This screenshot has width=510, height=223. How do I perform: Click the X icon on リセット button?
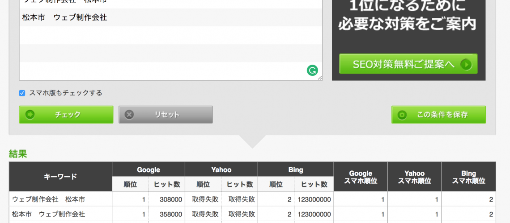coord(129,115)
